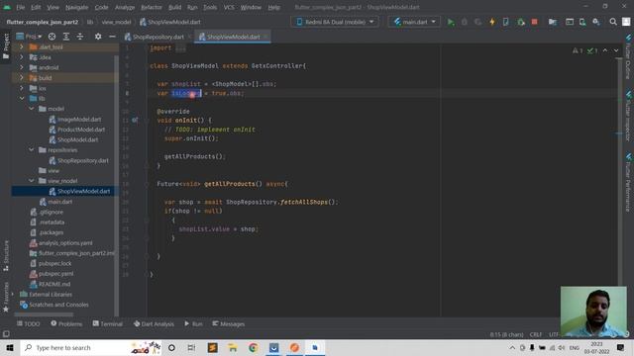Image resolution: width=634 pixels, height=356 pixels.
Task: Open the Problems tool window
Action: pos(66,323)
